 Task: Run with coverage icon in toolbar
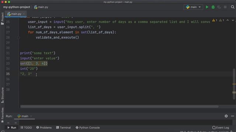[219, 7]
